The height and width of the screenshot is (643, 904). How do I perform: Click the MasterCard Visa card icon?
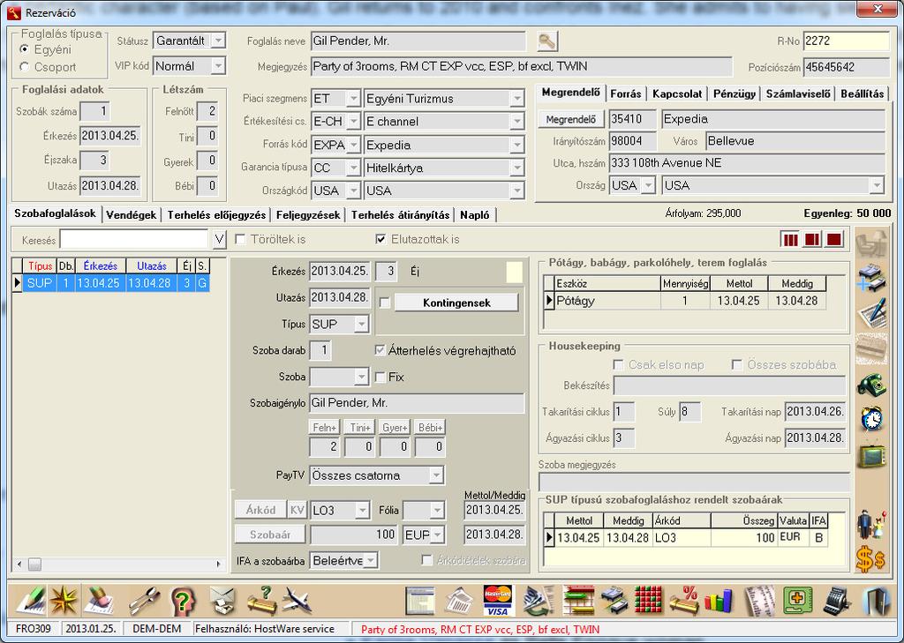click(x=498, y=601)
